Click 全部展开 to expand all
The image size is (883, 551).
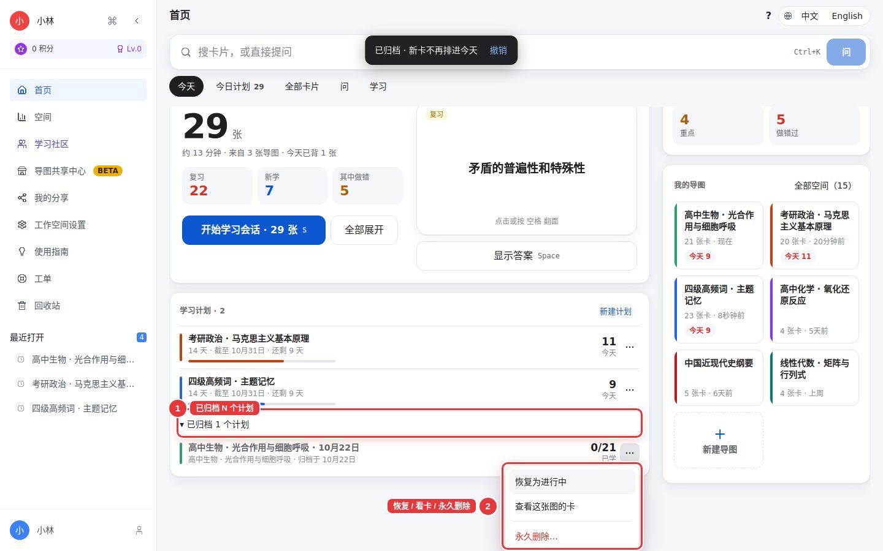pyautogui.click(x=364, y=230)
